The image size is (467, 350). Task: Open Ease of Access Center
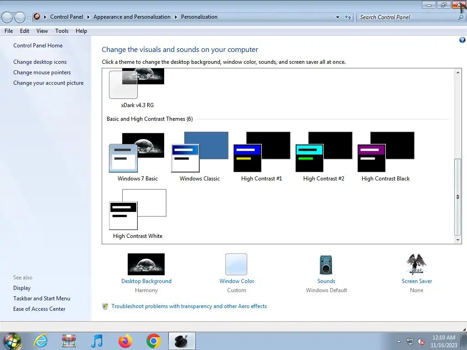click(39, 309)
